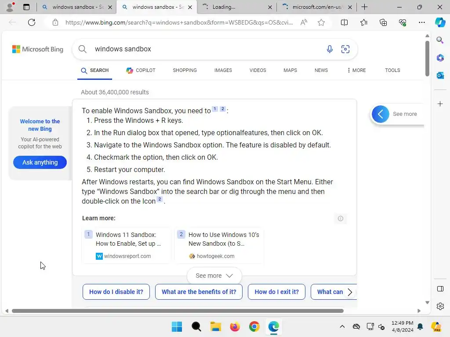This screenshot has width=450, height=337.
Task: Select the MAPS search tab
Action: point(290,70)
